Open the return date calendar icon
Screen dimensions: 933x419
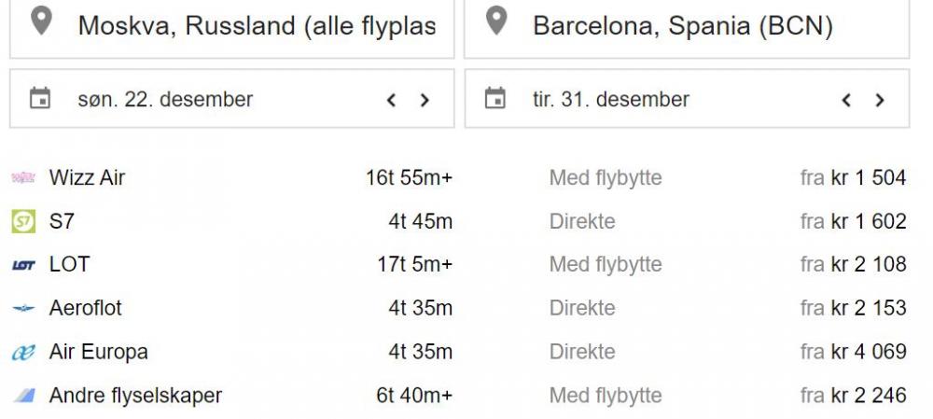495,98
